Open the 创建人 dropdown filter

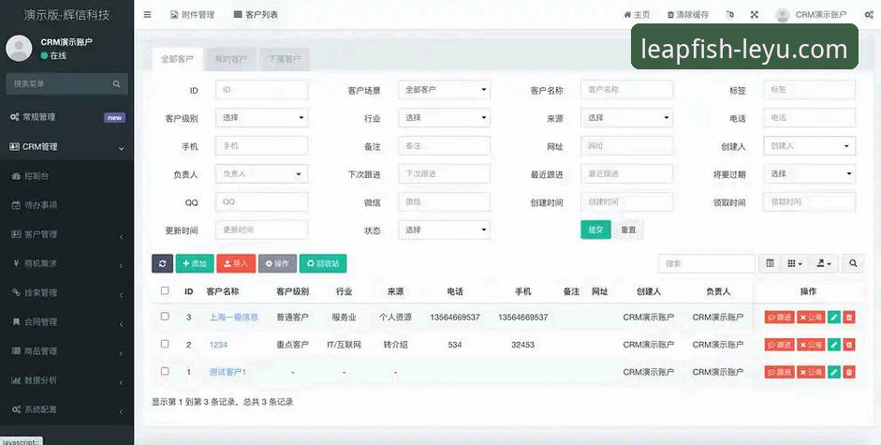pyautogui.click(x=809, y=146)
